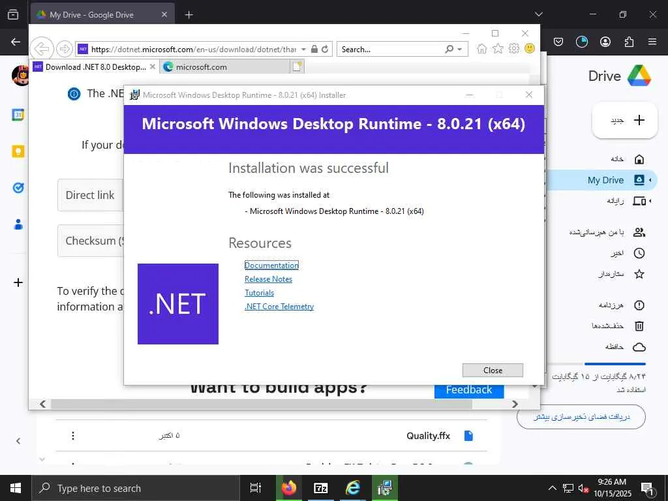
Task: Open the Firefox extensions puzzle icon
Action: click(629, 42)
